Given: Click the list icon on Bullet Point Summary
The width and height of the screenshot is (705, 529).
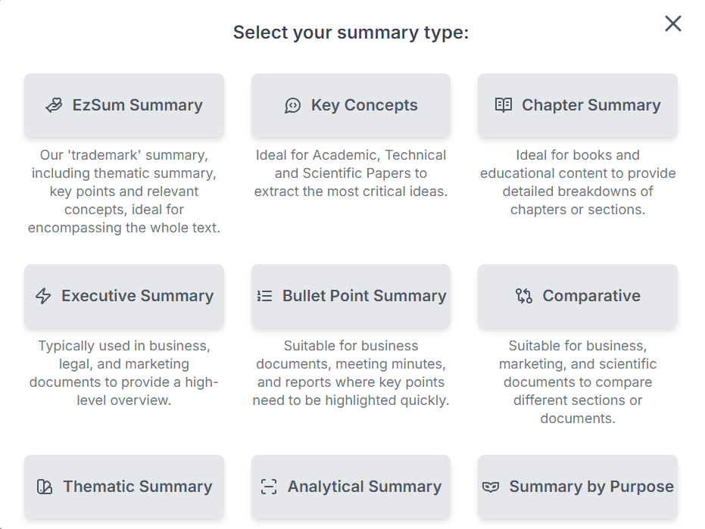Looking at the screenshot, I should (264, 296).
